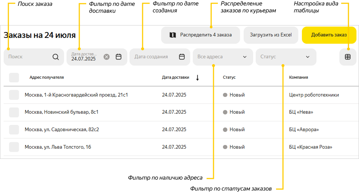
Task: Expand the Все адреса dropdown
Action: (223, 57)
